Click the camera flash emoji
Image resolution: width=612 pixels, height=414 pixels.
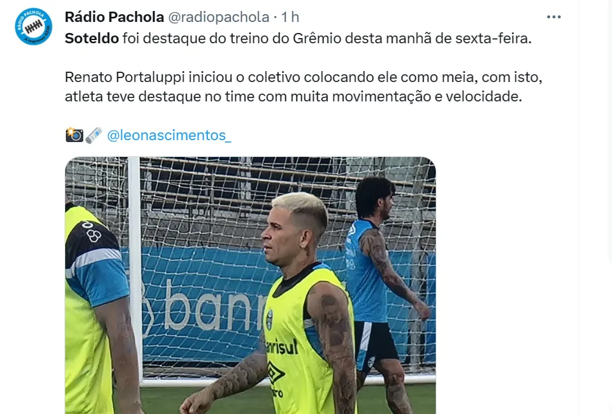point(74,135)
